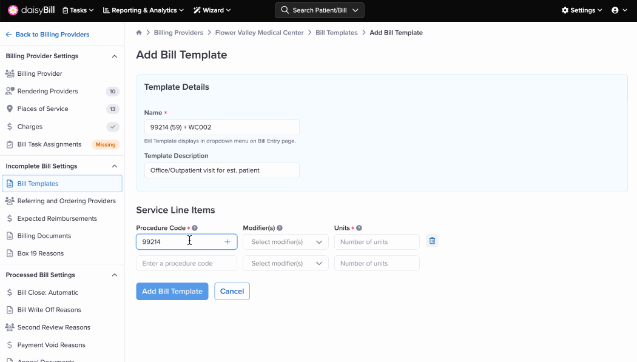This screenshot has height=362, width=637.
Task: Open the user account icon menu
Action: pyautogui.click(x=619, y=10)
